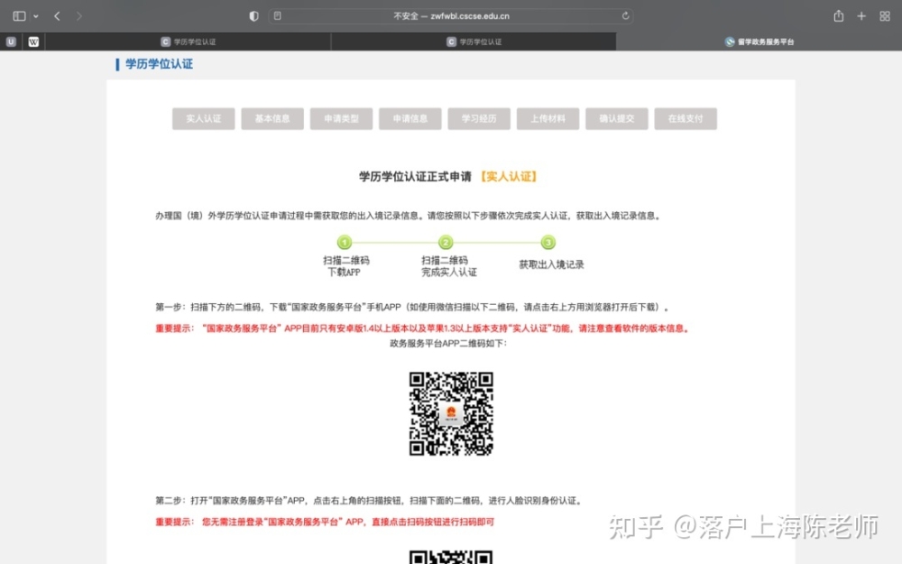Go forward to the next page

(78, 16)
